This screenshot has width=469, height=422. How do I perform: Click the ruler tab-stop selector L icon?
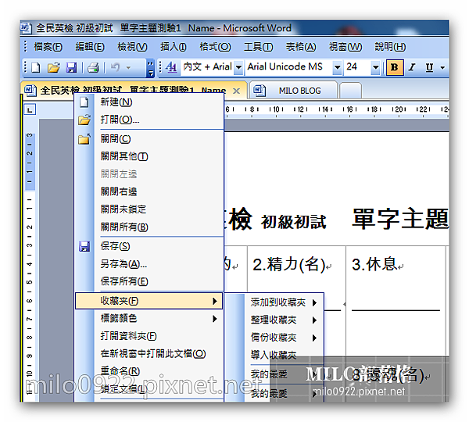pos(30,109)
